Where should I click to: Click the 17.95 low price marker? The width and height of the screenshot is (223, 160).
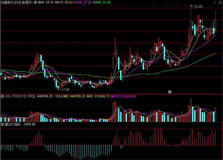(x=65, y=90)
